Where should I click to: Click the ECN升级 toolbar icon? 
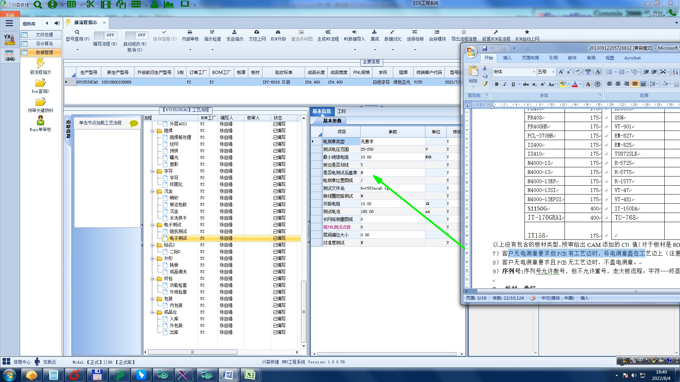pyautogui.click(x=278, y=32)
